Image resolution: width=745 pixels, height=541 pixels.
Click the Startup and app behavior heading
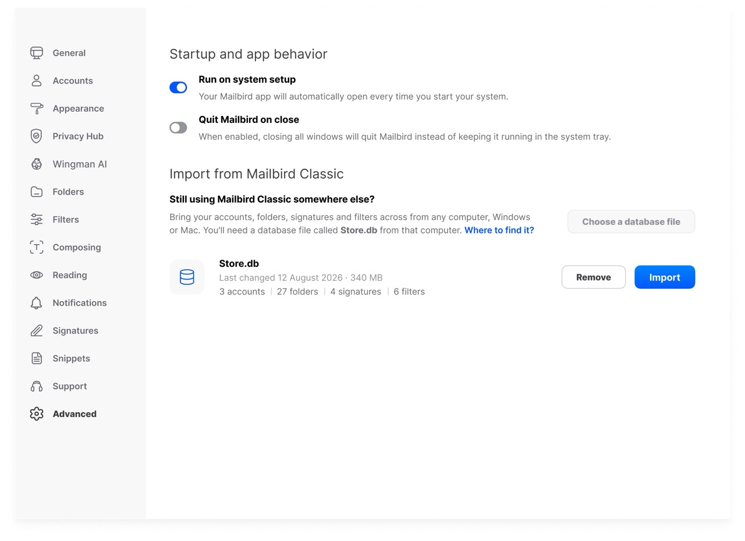coord(249,54)
